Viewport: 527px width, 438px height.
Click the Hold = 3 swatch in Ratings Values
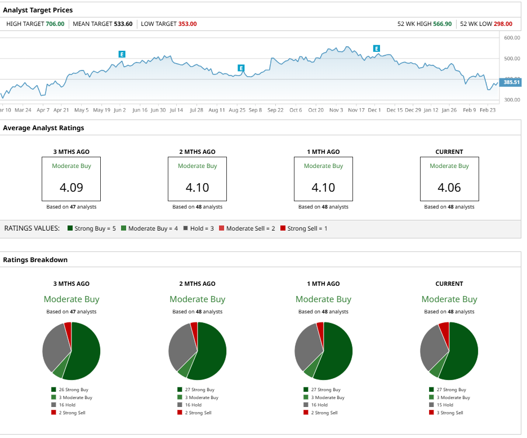[185, 228]
